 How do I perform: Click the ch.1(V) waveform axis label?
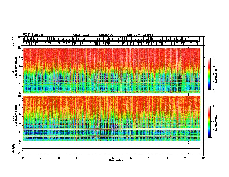tap(14, 41)
